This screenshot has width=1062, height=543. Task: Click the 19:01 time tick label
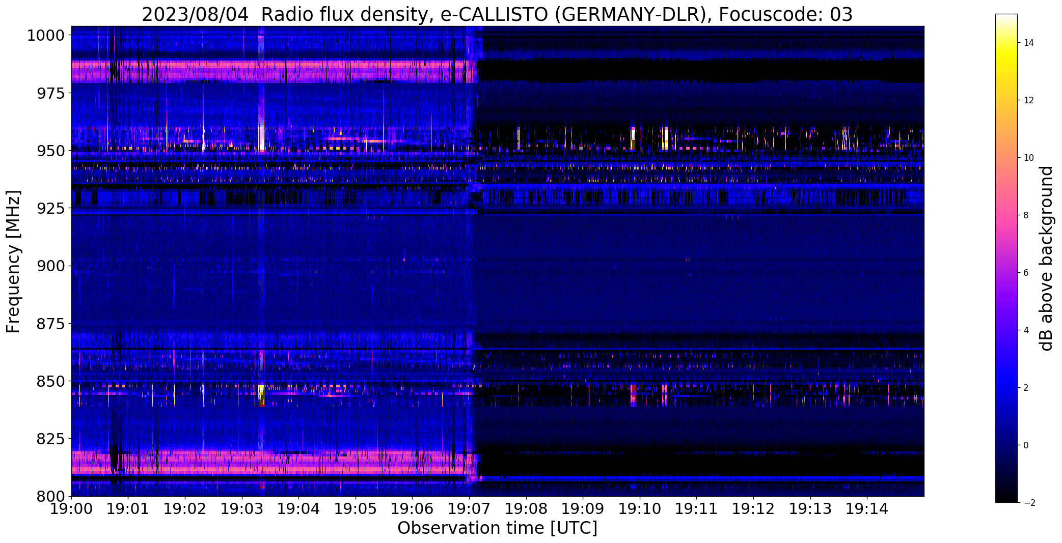click(128, 509)
